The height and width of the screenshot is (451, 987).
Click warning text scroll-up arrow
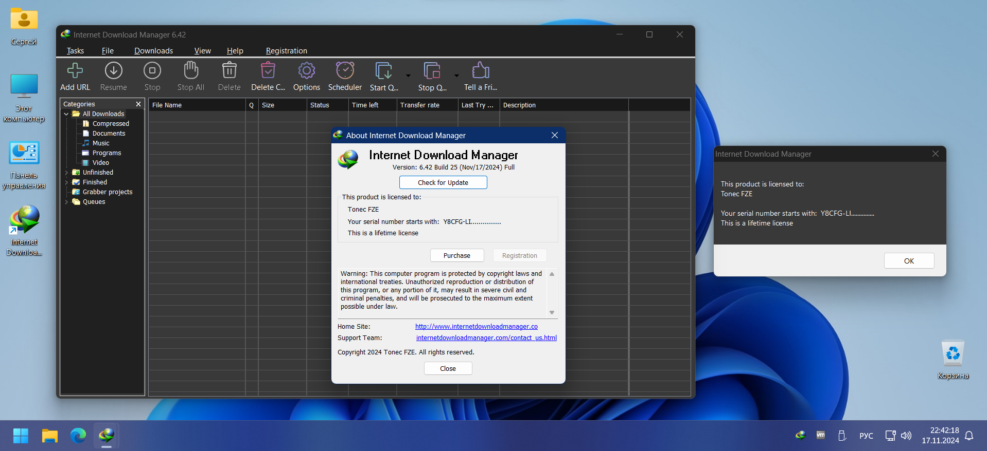[552, 274]
